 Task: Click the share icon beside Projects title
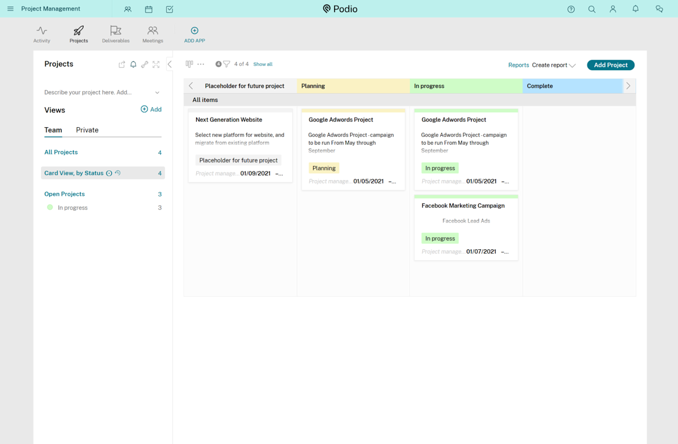coord(122,64)
